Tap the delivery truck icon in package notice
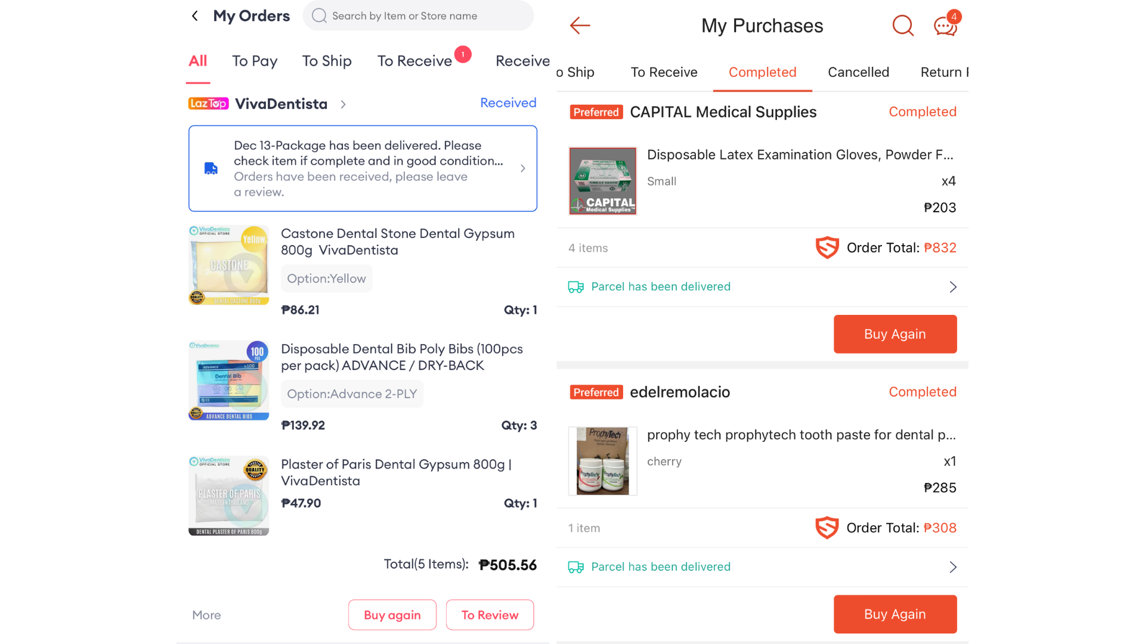1145x644 pixels. (211, 169)
